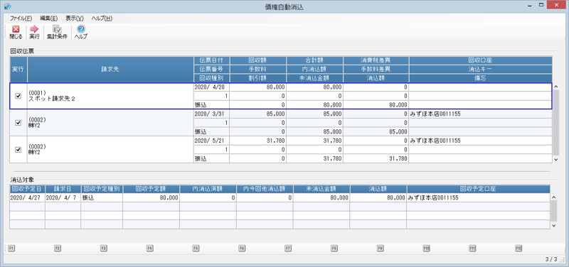This screenshot has height=267, width=569.
Task: Click the F1 function key indicator
Action: [11, 248]
